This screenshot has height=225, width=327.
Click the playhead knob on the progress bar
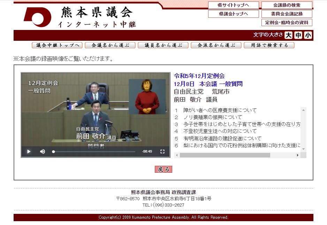coord(53,152)
